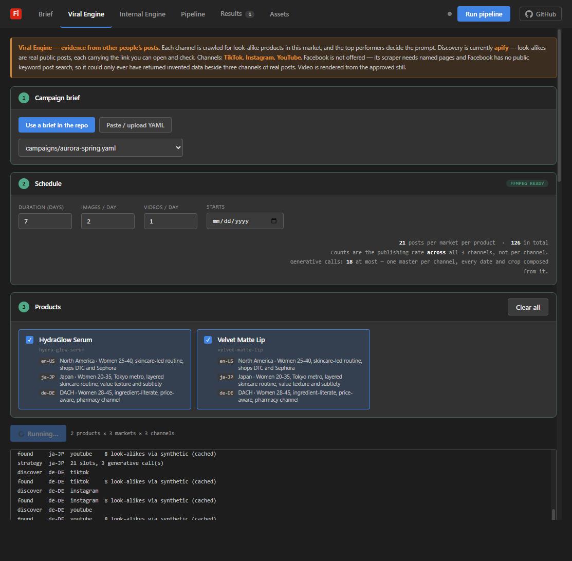
Task: Click the de-DE tag in HydraGlow Serum card
Action: [x=48, y=393]
